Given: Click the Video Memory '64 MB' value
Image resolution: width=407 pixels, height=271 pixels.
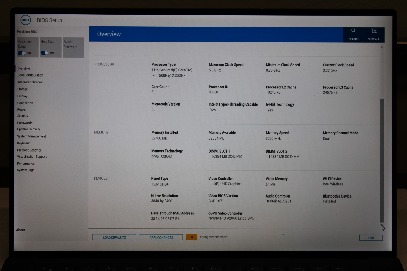Looking at the screenshot, I should (270, 185).
